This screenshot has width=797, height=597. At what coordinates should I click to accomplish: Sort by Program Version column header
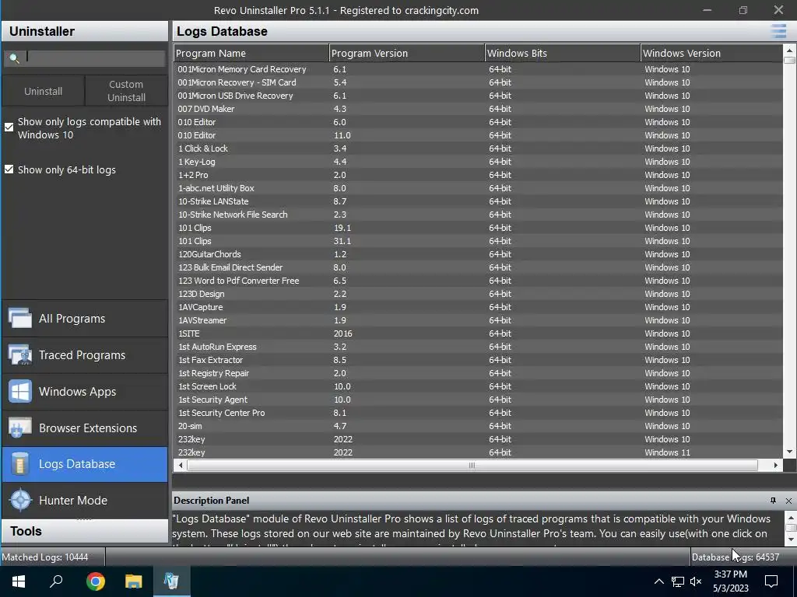[x=406, y=54]
